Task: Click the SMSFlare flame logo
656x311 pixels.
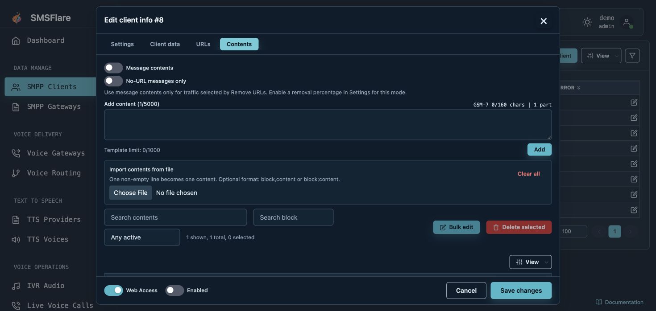Action: coord(17,18)
